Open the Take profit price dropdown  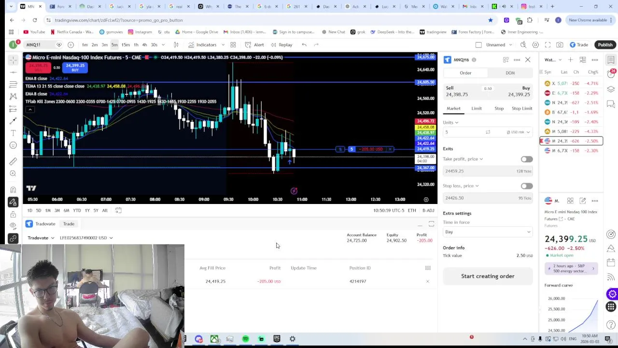(463, 159)
